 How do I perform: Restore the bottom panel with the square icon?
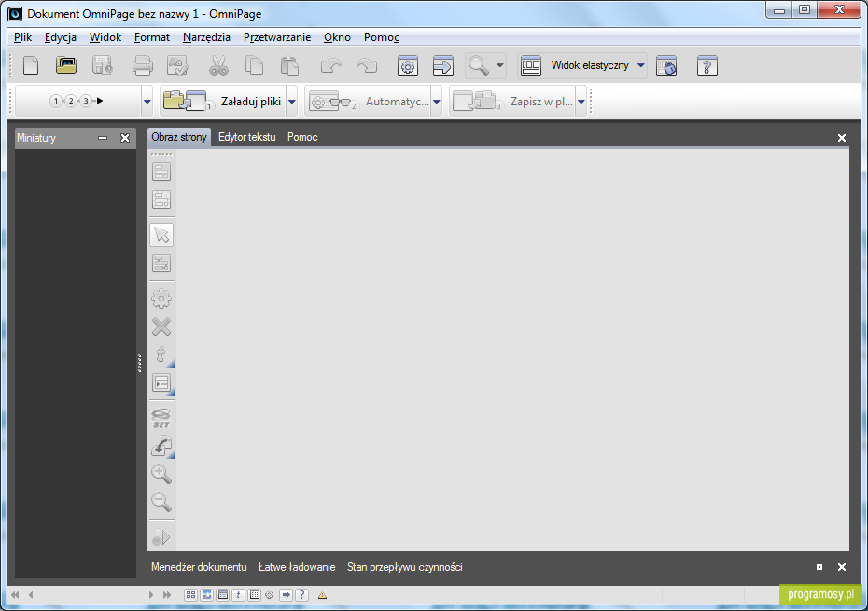point(819,567)
